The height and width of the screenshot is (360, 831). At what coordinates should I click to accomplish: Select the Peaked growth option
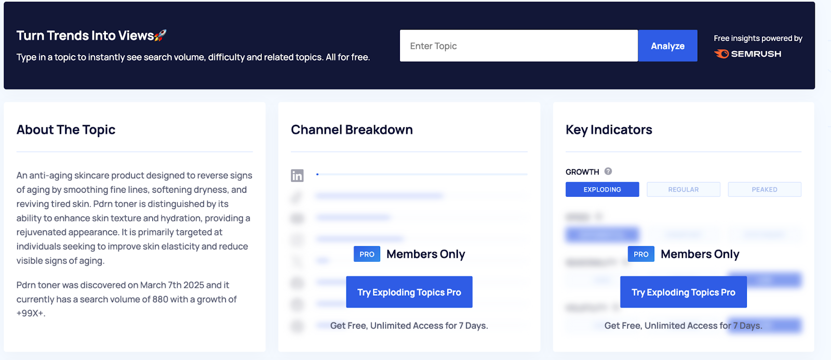764,190
